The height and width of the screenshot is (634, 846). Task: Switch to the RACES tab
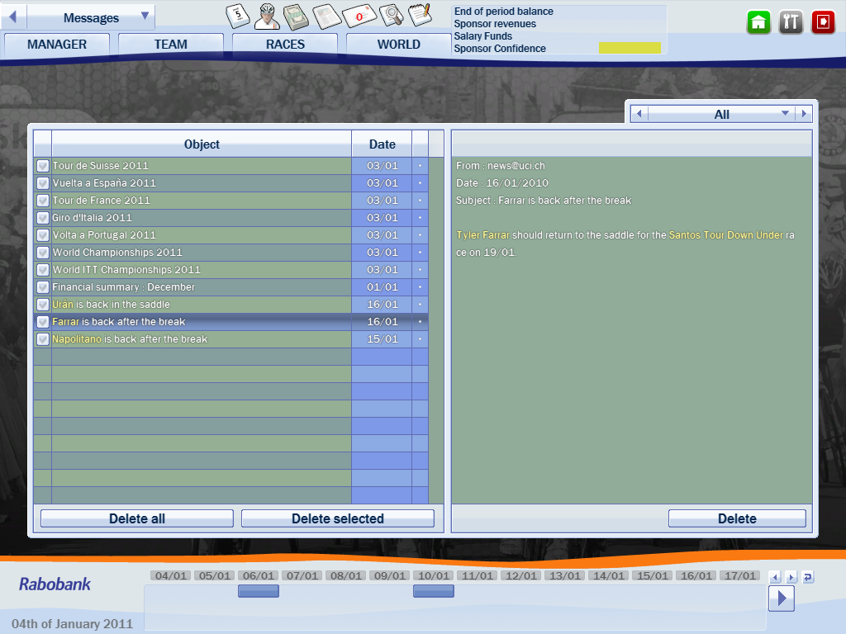pyautogui.click(x=285, y=45)
